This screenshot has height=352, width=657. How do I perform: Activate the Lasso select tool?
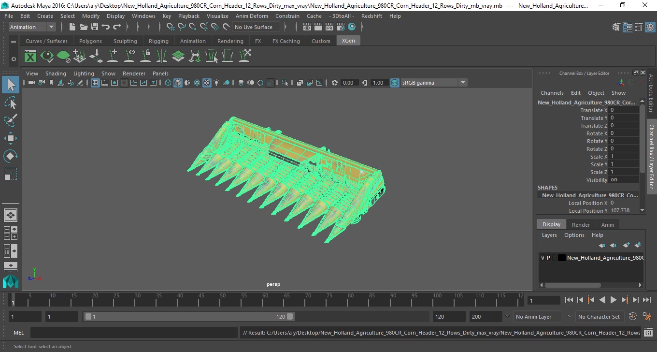11,103
